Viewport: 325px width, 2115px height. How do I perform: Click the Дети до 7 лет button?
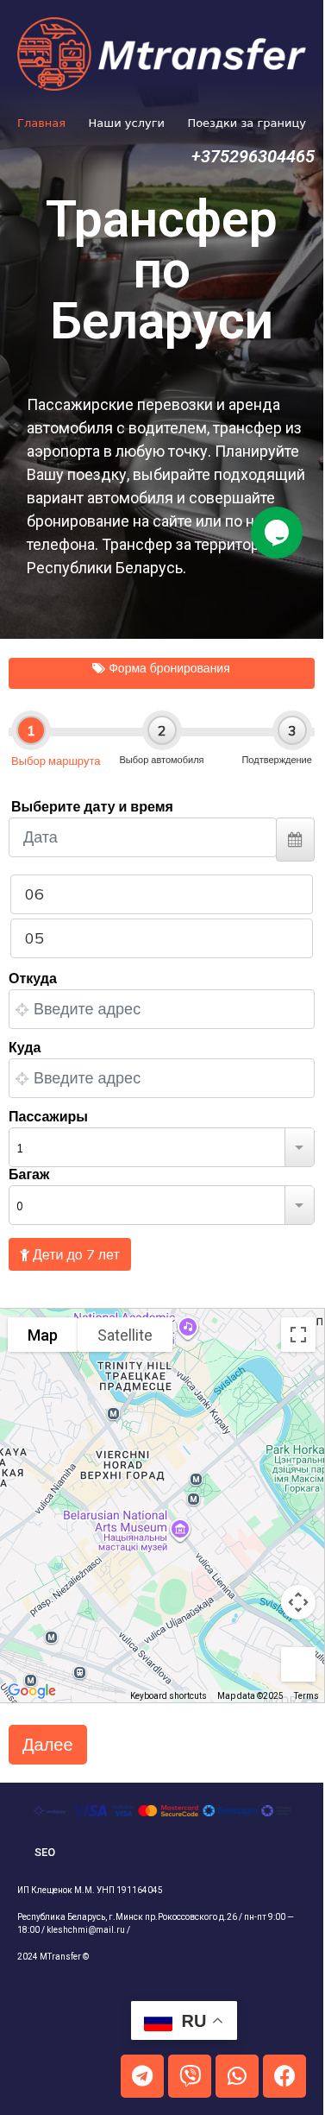click(x=70, y=1254)
